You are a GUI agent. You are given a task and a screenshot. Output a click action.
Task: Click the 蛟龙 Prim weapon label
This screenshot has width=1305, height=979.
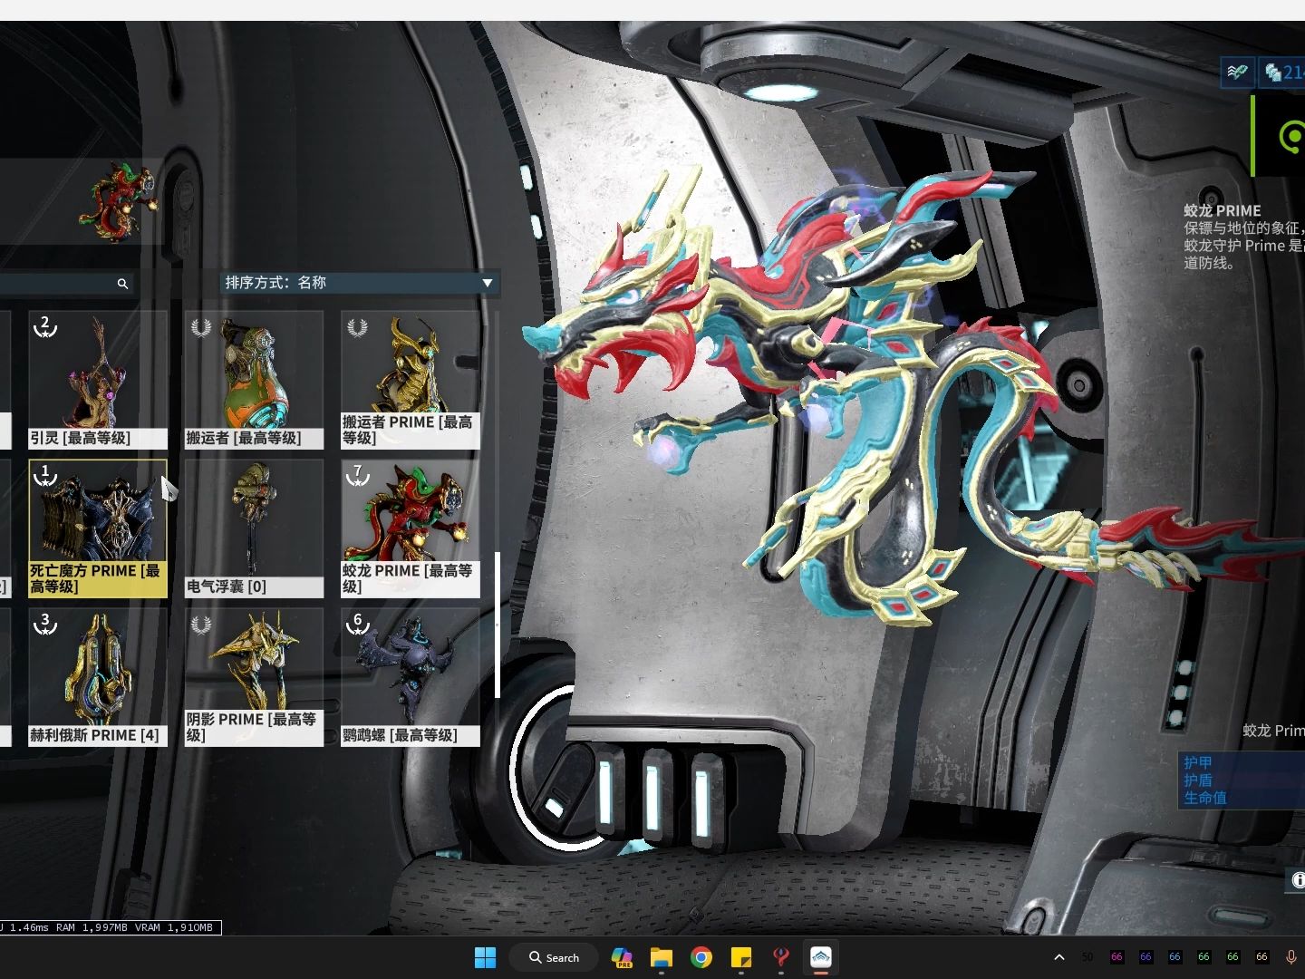pos(1273,731)
